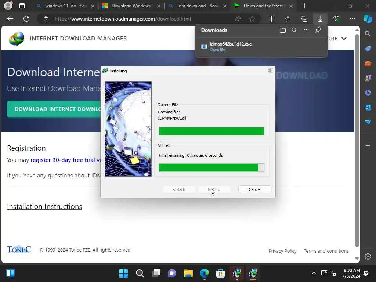
Task: Open the Tools briefcase icon in the sidebar
Action: pyautogui.click(x=368, y=64)
